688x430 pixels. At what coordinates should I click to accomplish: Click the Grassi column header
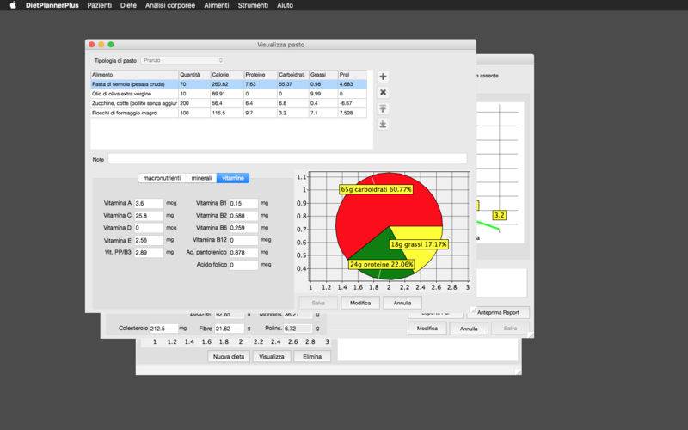[323, 75]
